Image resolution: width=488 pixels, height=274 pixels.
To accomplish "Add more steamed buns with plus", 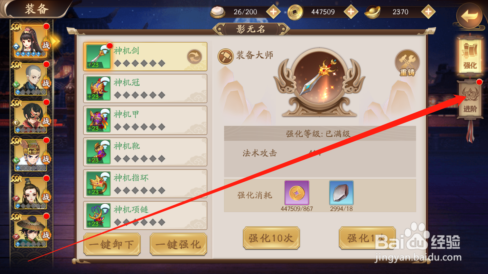I will [x=273, y=12].
